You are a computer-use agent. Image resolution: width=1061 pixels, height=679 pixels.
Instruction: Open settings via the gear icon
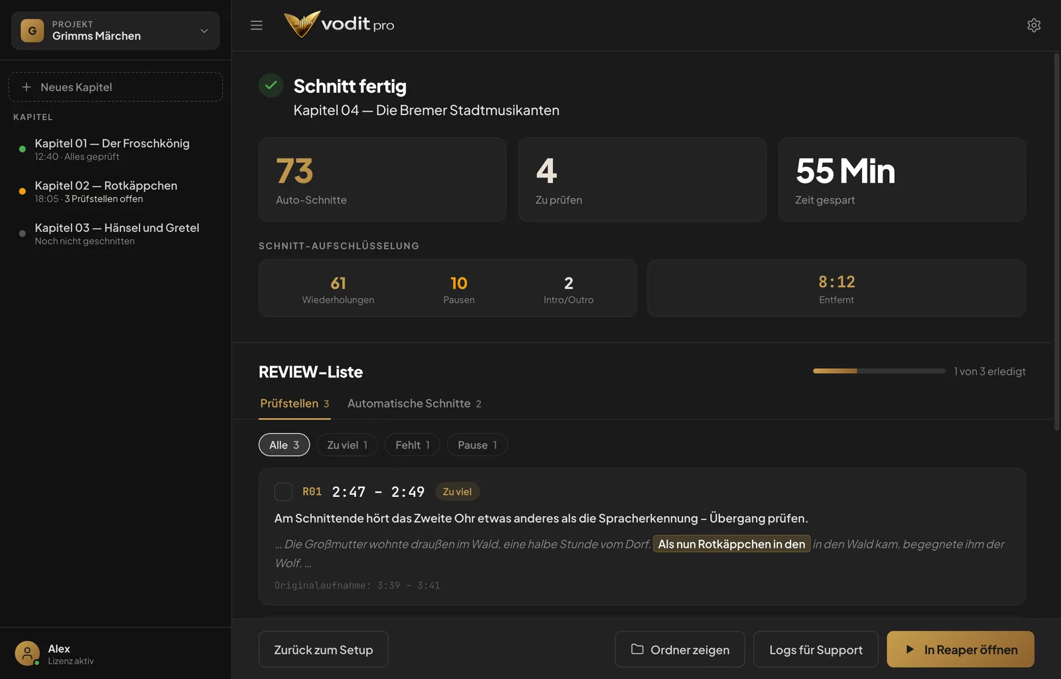tap(1034, 25)
